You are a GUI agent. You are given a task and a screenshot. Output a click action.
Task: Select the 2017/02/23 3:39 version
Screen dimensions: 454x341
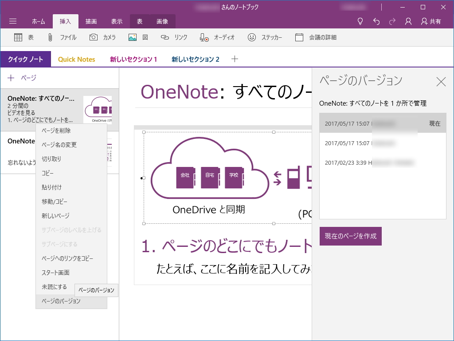(383, 163)
